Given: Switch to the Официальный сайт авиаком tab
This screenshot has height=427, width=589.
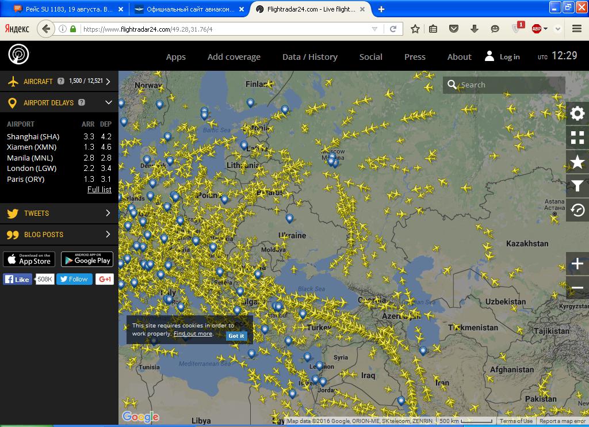Looking at the screenshot, I should [x=189, y=9].
